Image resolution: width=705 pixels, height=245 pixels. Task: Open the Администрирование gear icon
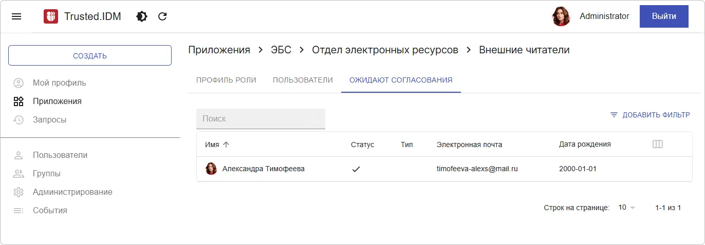click(18, 192)
